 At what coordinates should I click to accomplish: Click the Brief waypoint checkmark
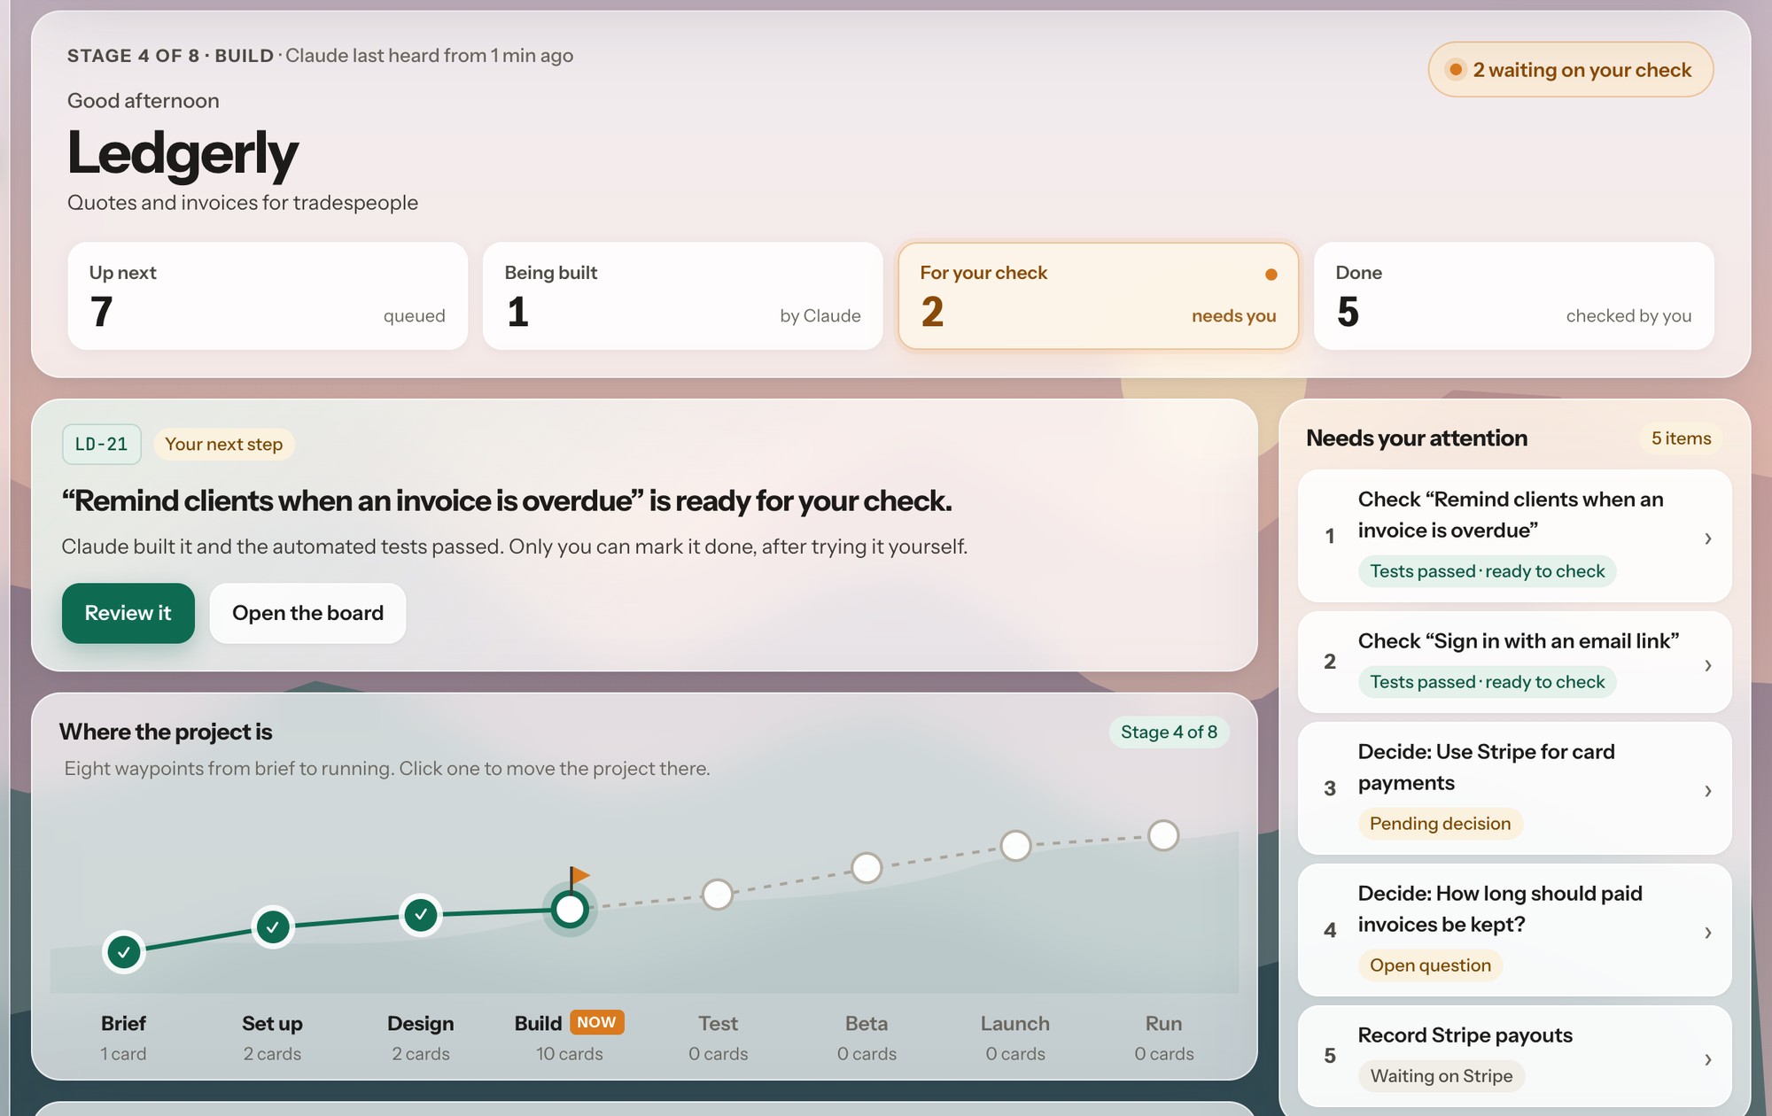coord(124,952)
